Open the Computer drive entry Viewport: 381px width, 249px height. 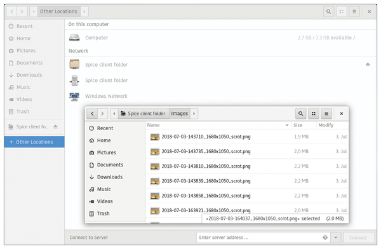click(x=220, y=37)
